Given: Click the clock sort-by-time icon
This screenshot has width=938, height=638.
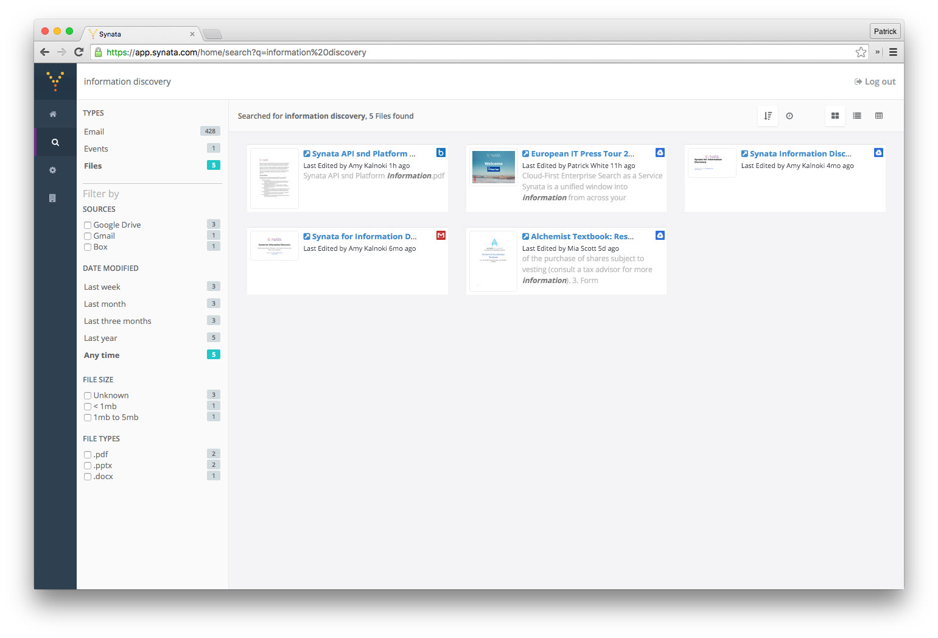Looking at the screenshot, I should point(789,116).
